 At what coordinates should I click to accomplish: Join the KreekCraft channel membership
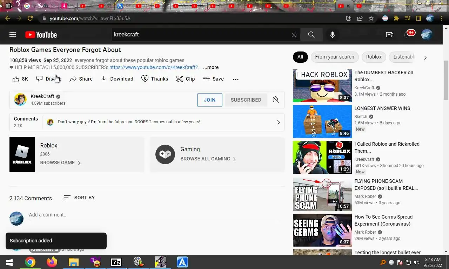click(209, 100)
